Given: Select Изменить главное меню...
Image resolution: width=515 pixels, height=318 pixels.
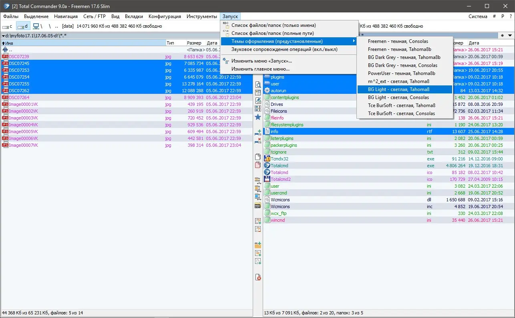Looking at the screenshot, I should [289, 69].
